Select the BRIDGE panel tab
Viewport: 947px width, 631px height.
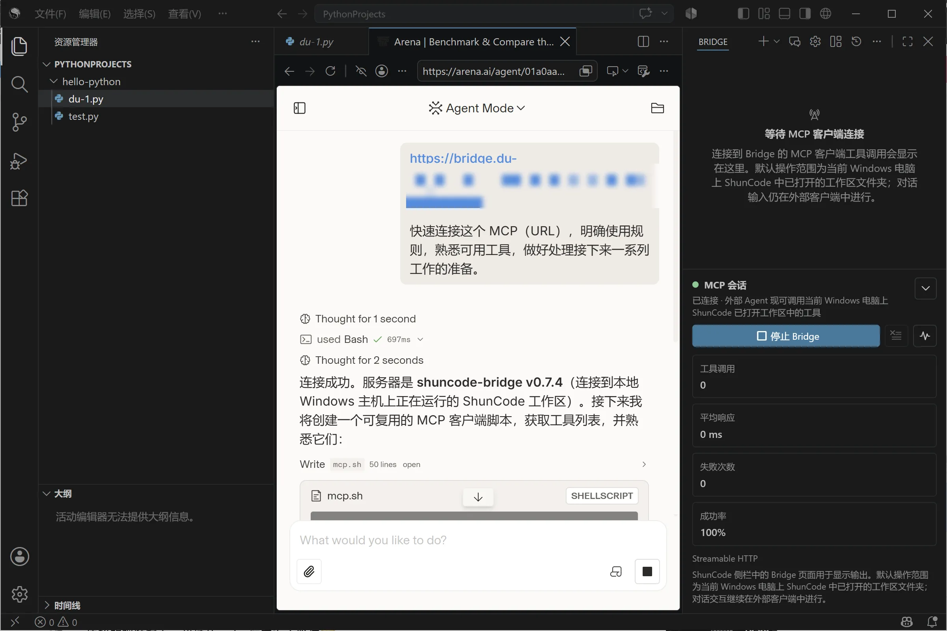(x=713, y=42)
